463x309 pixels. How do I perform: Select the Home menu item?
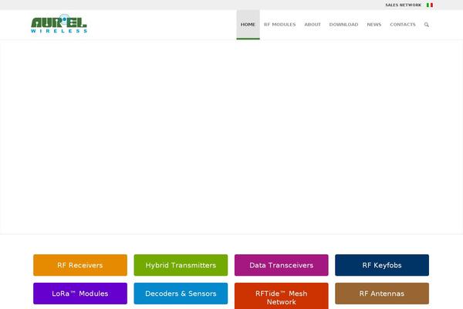click(248, 25)
